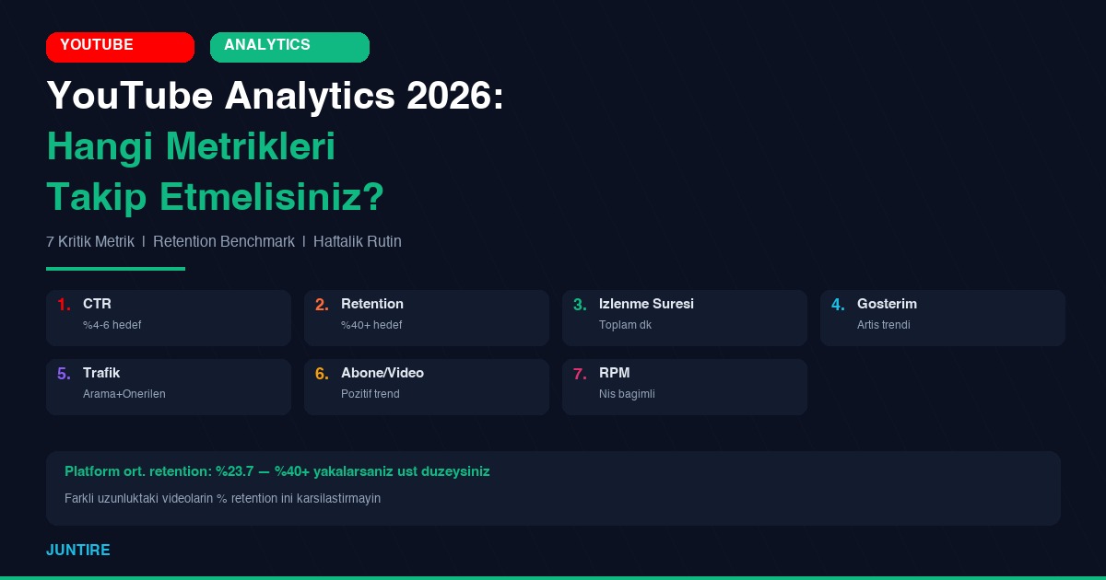Click the 'Arama+Onerilen' text

pyautogui.click(x=124, y=394)
